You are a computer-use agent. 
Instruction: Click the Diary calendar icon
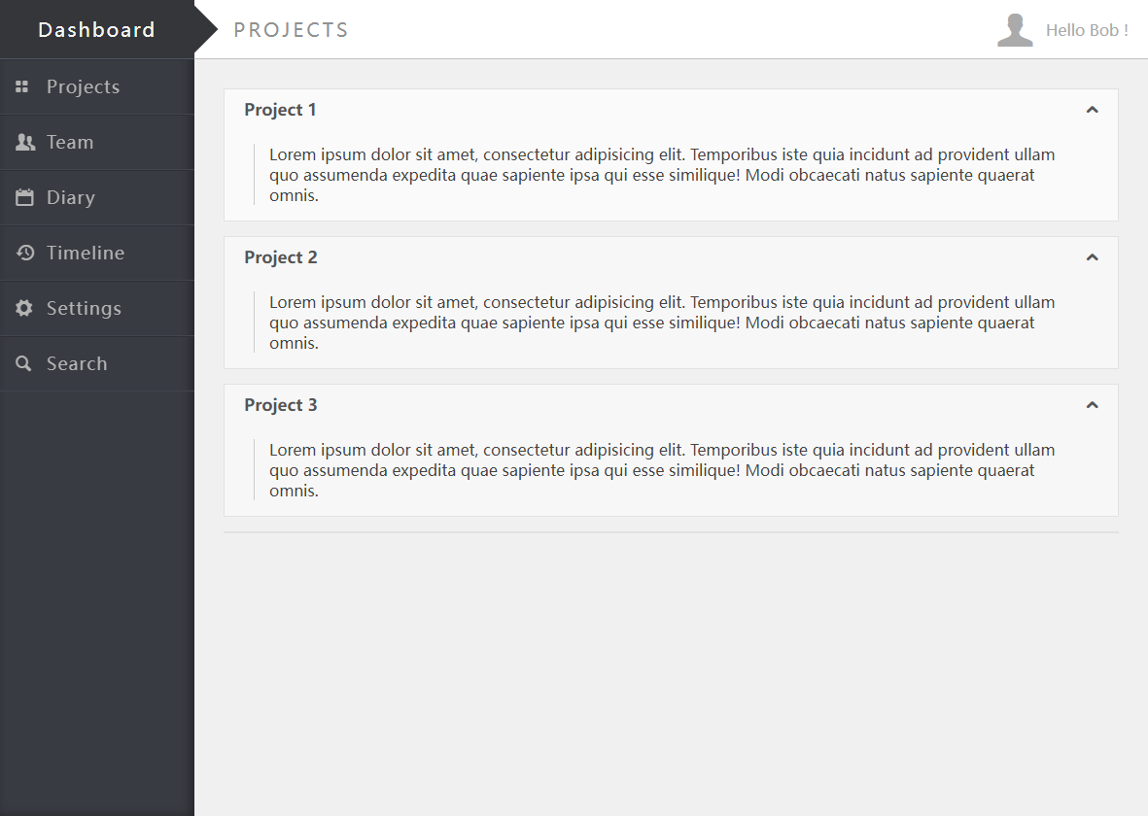24,197
